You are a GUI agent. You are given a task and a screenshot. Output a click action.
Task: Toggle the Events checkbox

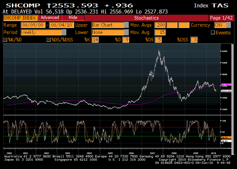click(x=213, y=32)
